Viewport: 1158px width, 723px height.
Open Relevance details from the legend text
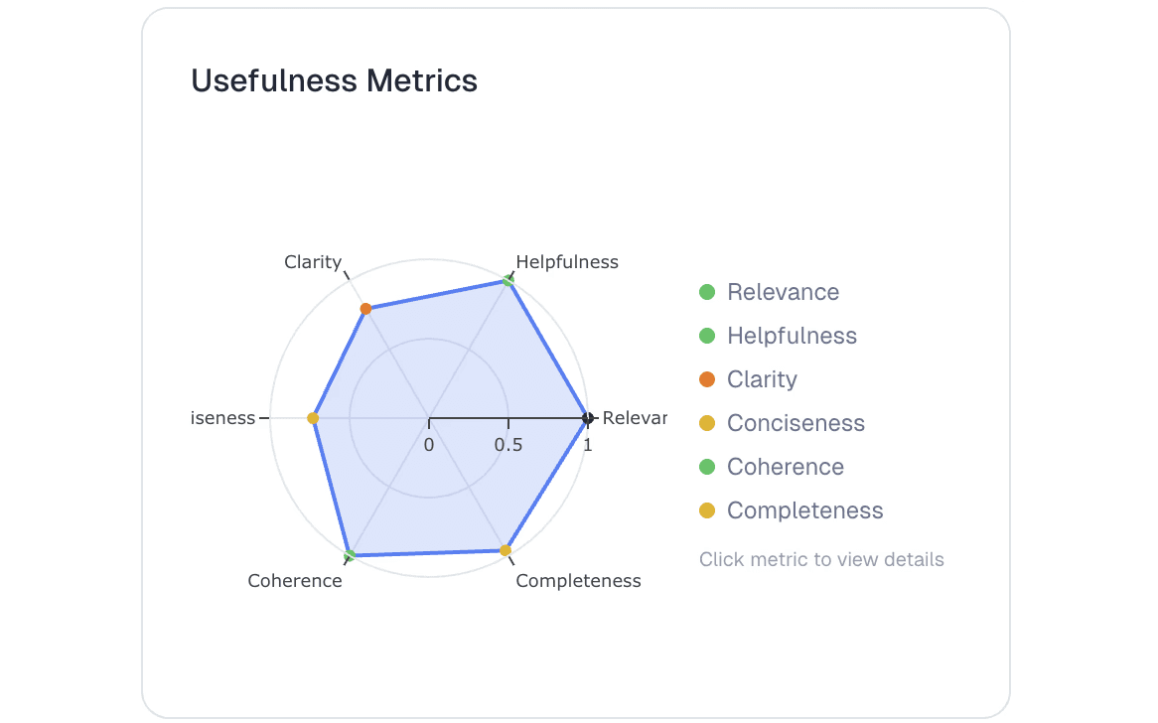[783, 292]
